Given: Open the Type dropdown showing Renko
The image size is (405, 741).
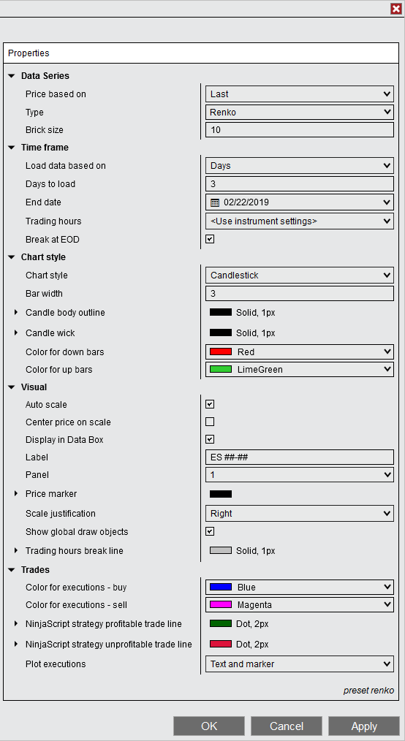Looking at the screenshot, I should click(300, 112).
